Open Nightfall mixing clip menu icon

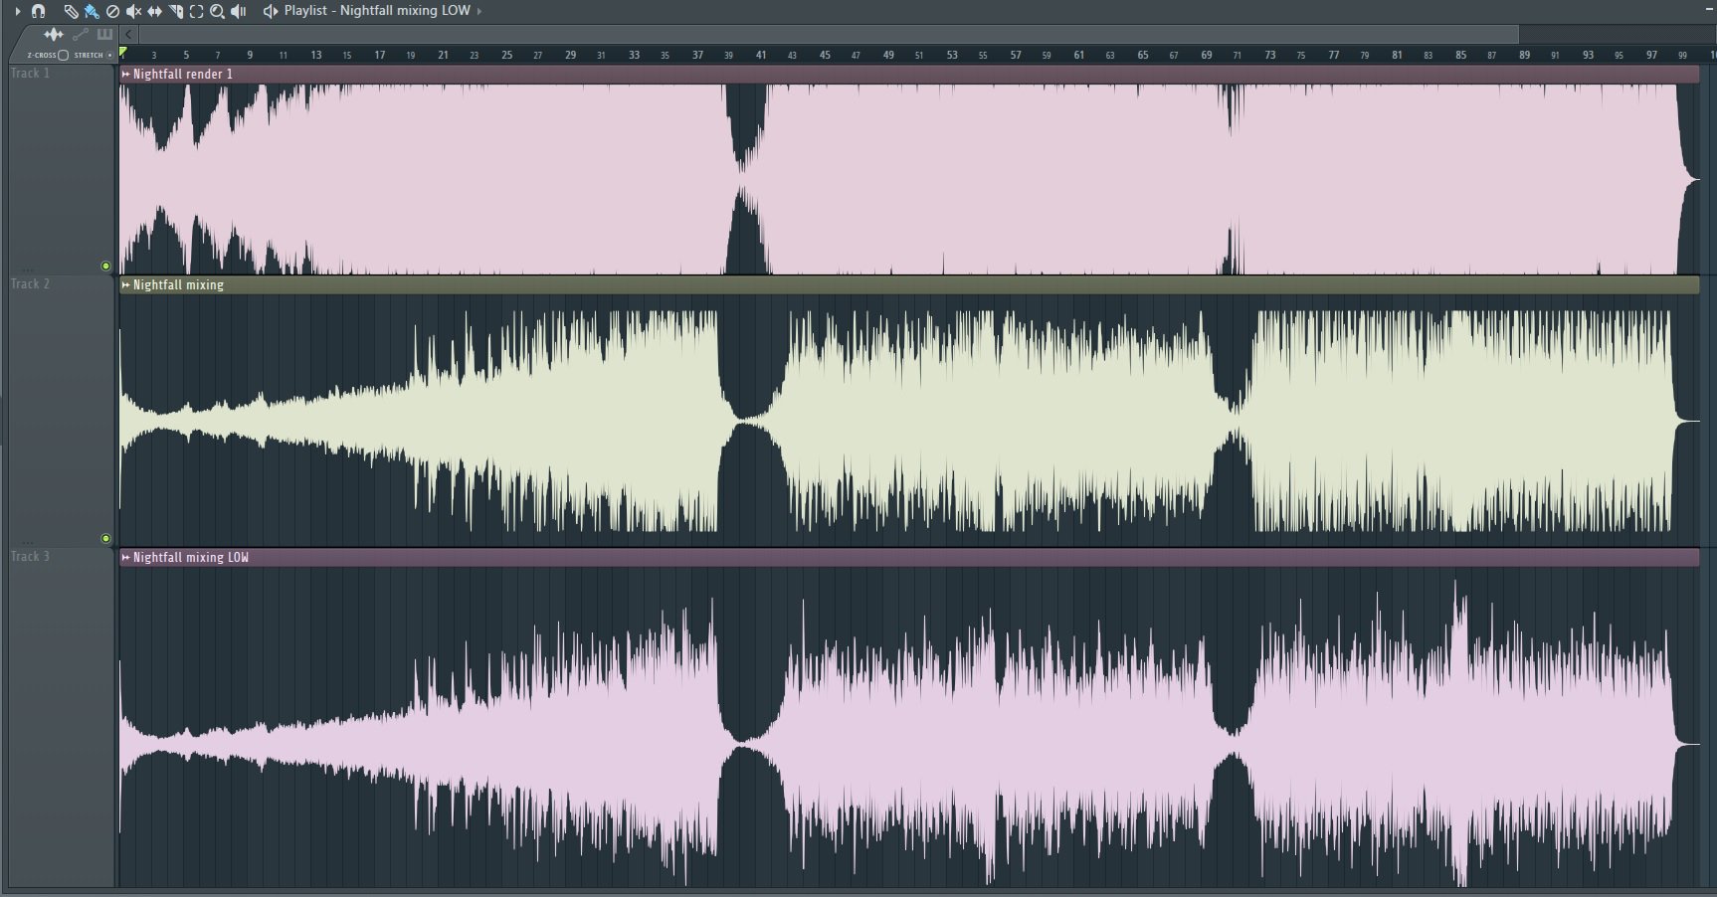(126, 285)
